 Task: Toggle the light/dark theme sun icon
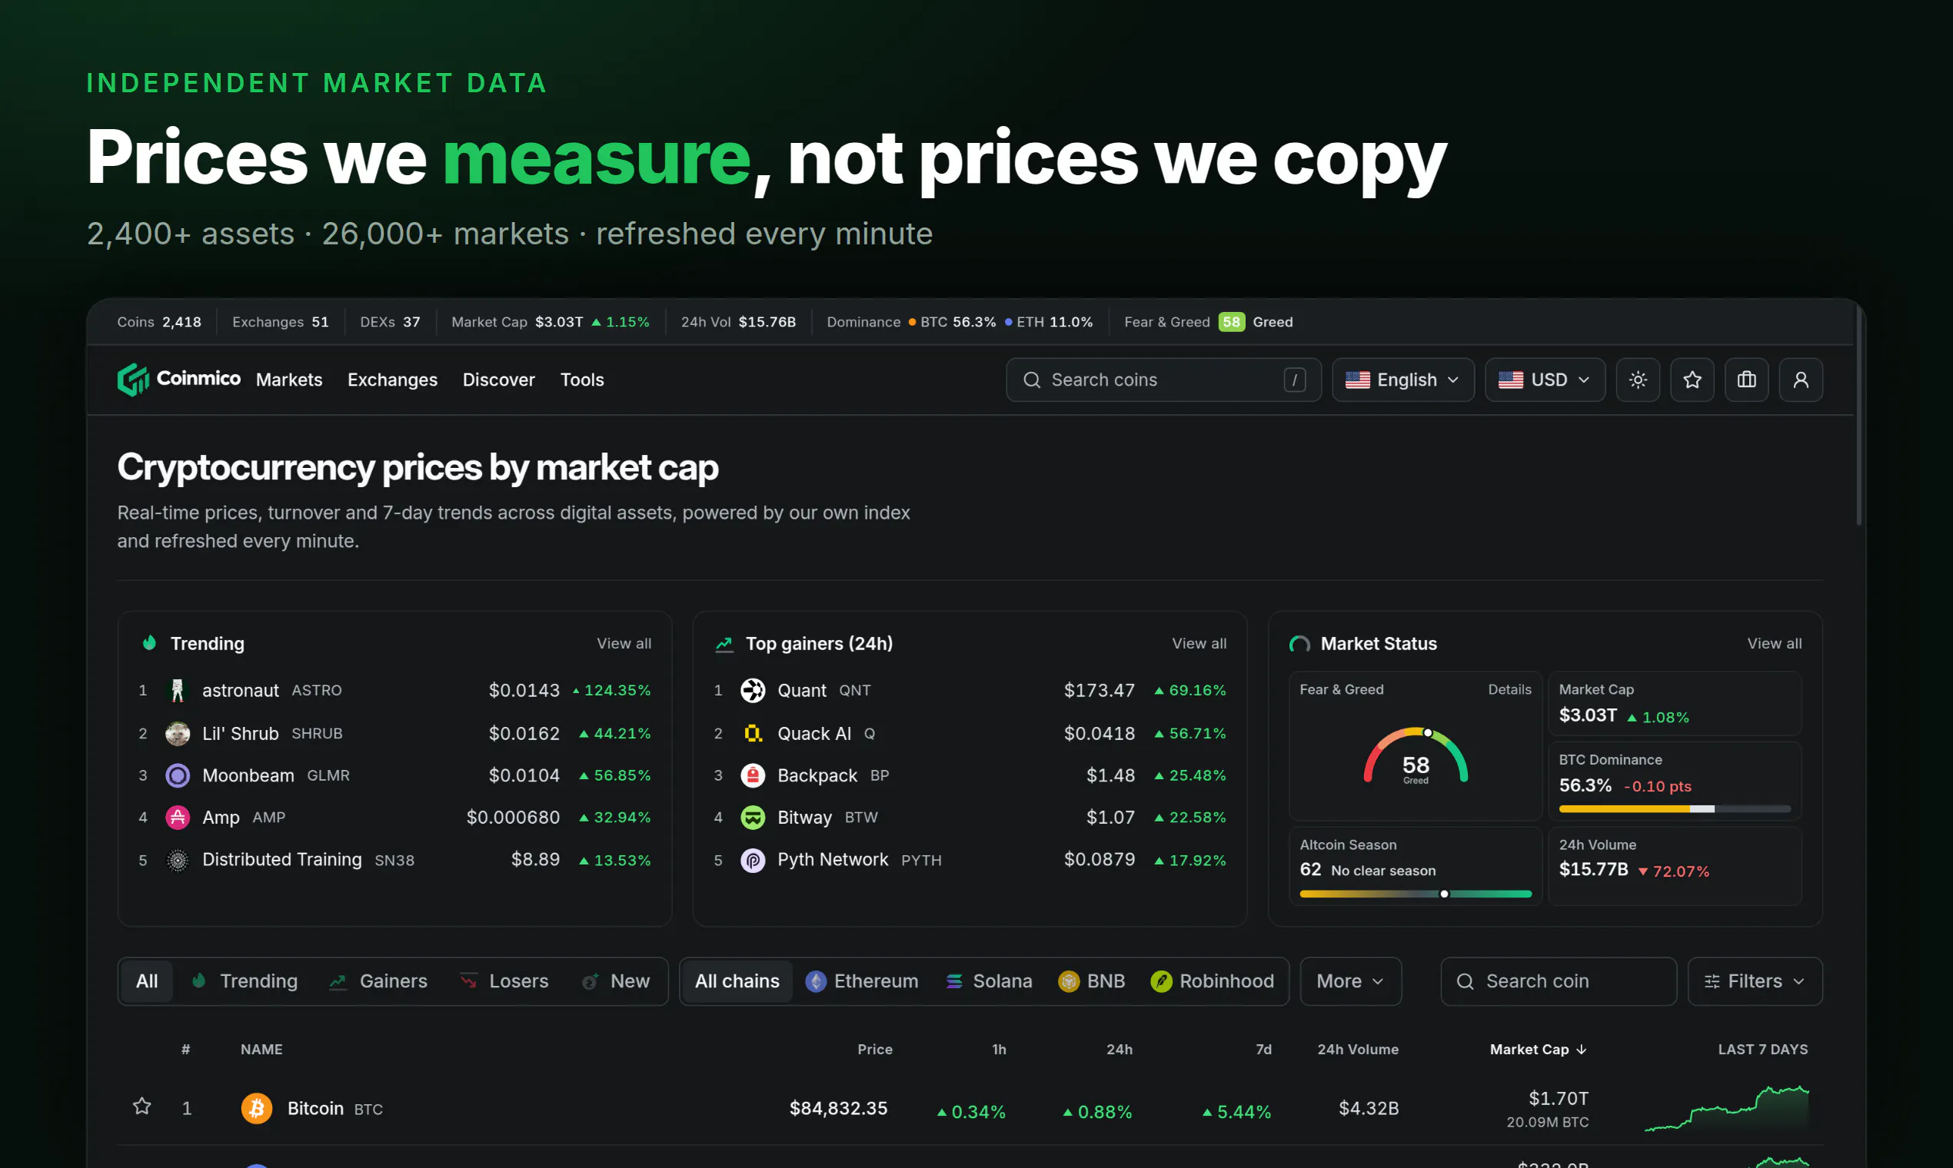pos(1638,380)
